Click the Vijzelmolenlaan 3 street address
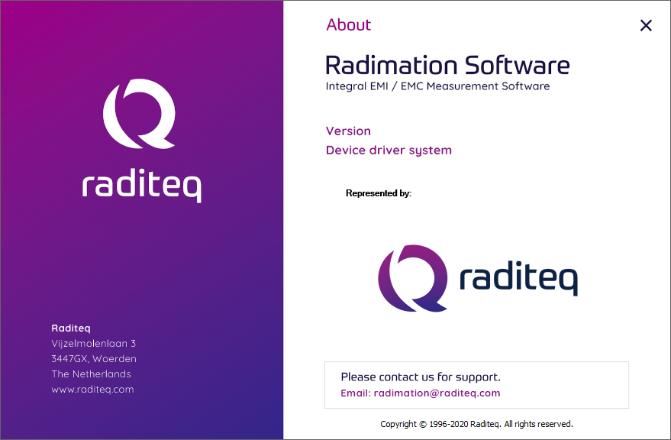Screen dimensions: 671x440 pos(93,343)
